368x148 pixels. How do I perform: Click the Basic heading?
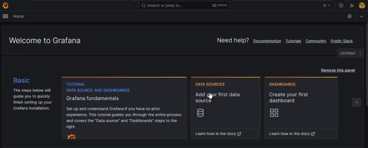pyautogui.click(x=21, y=80)
